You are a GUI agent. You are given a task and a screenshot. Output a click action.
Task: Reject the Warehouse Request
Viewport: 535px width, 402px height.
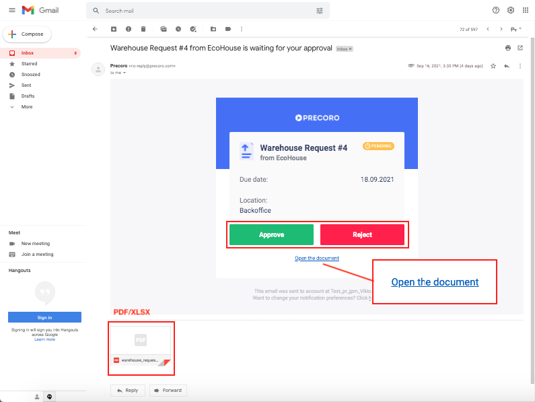[x=362, y=234]
